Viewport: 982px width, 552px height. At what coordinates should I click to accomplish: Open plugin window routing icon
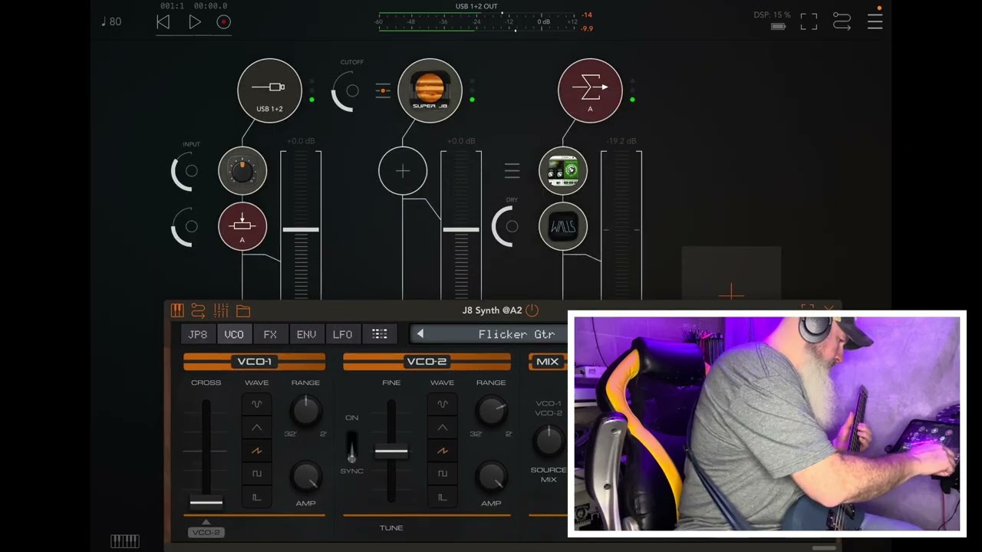tap(198, 310)
